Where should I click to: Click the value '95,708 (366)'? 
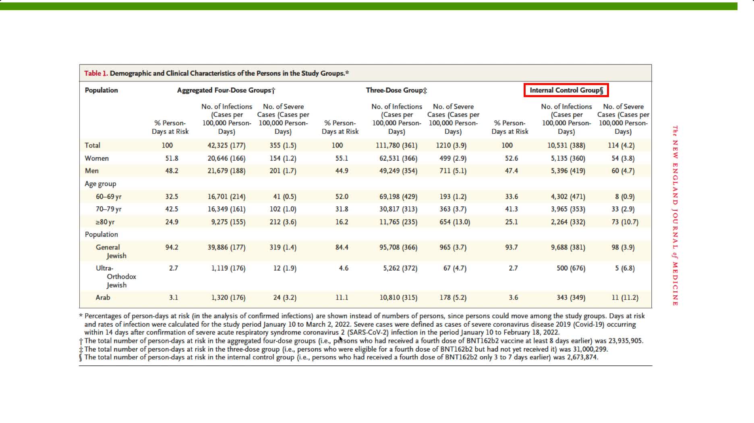[398, 247]
